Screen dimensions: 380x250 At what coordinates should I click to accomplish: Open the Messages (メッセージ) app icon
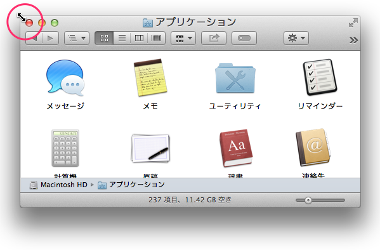pos(65,77)
